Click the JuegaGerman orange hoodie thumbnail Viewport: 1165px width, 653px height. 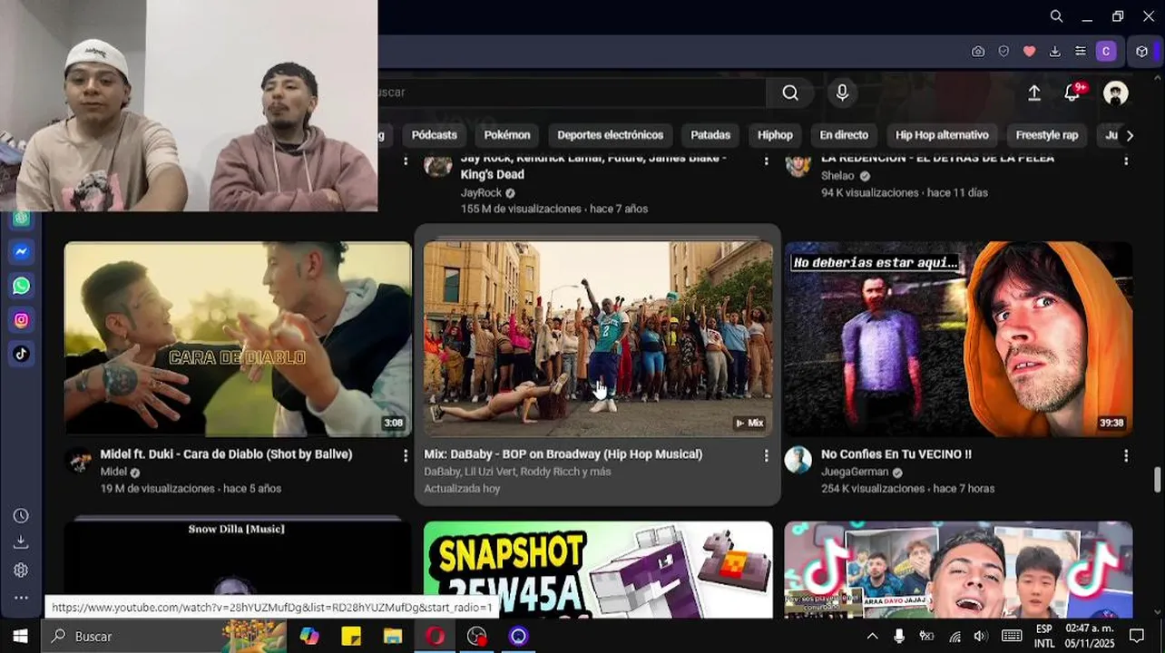click(x=958, y=339)
